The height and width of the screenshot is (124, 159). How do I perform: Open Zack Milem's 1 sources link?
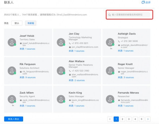[x=27, y=106]
